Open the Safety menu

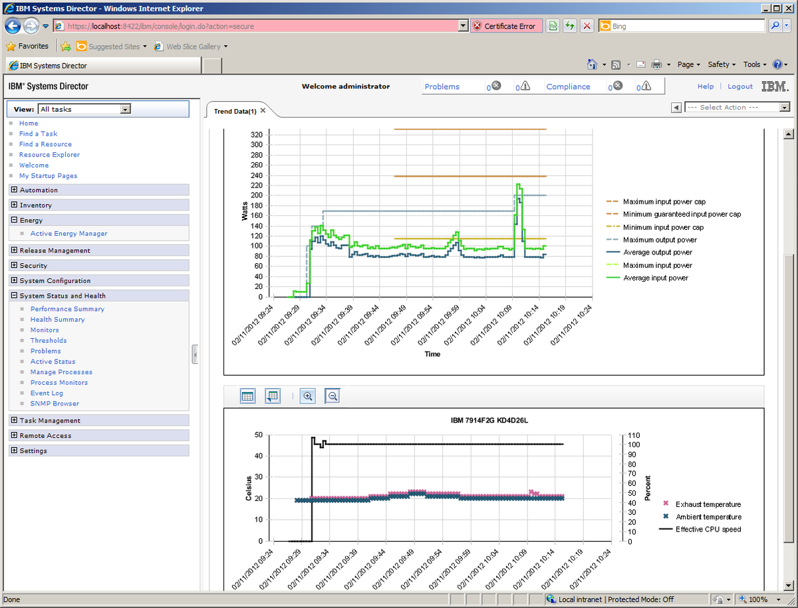722,64
